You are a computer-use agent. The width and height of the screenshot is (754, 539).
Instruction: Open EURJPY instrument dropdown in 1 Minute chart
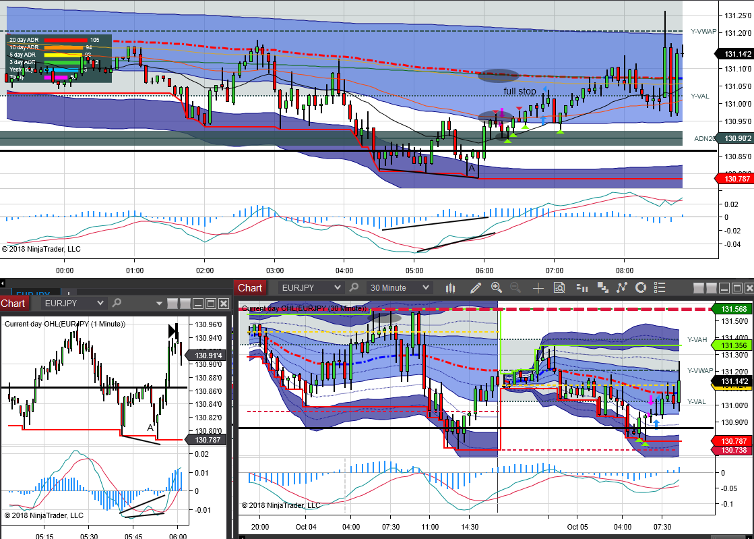click(74, 303)
